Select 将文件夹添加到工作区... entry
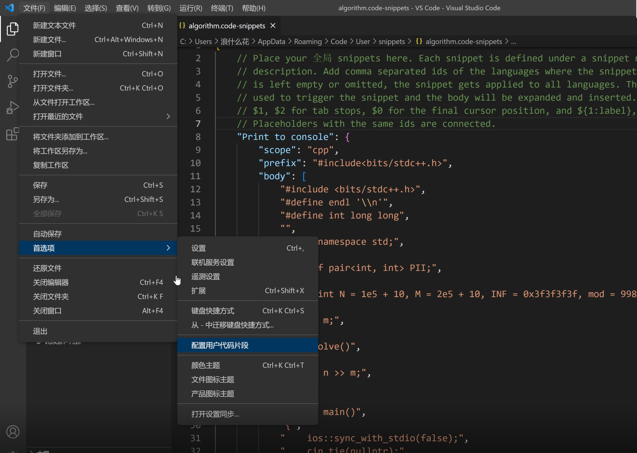 coord(98,137)
